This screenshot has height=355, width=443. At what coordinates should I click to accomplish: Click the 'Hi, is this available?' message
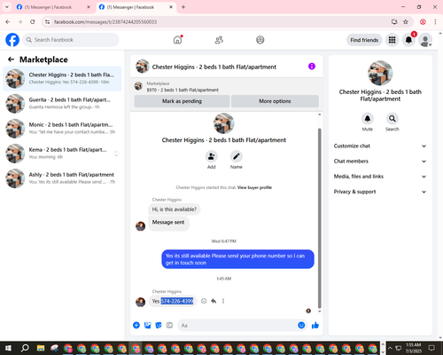click(x=175, y=209)
